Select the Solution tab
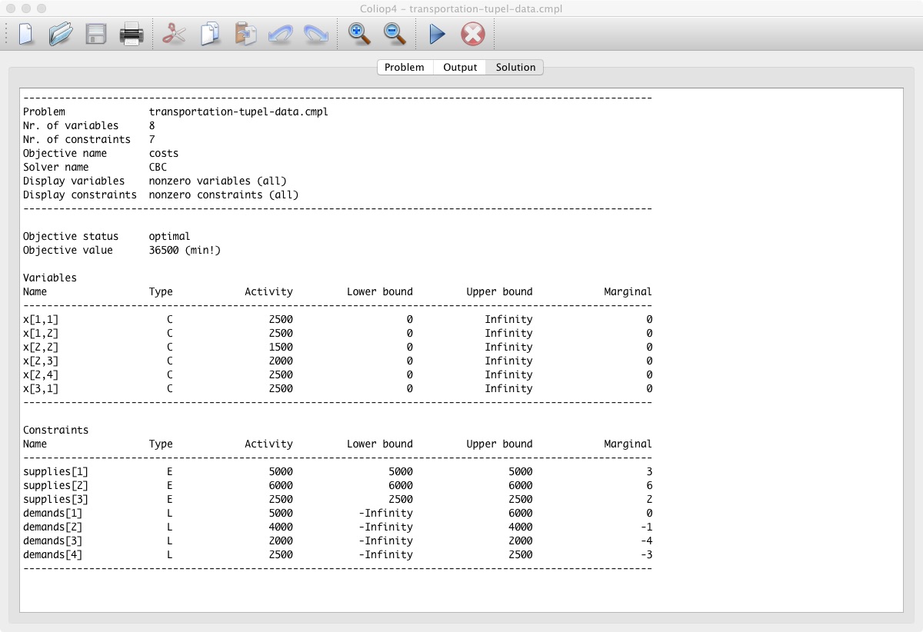923x632 pixels. [515, 68]
